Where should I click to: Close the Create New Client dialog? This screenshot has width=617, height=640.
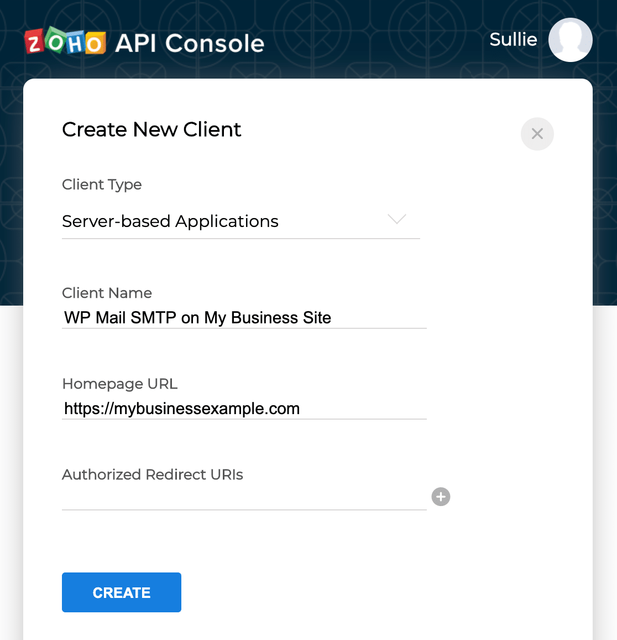click(x=537, y=134)
